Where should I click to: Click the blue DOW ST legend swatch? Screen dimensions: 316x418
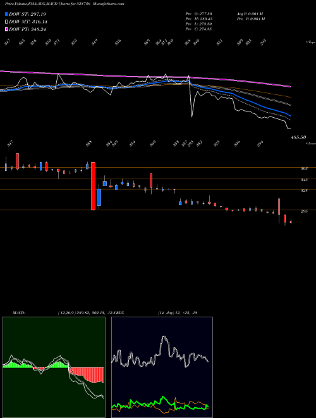6,14
